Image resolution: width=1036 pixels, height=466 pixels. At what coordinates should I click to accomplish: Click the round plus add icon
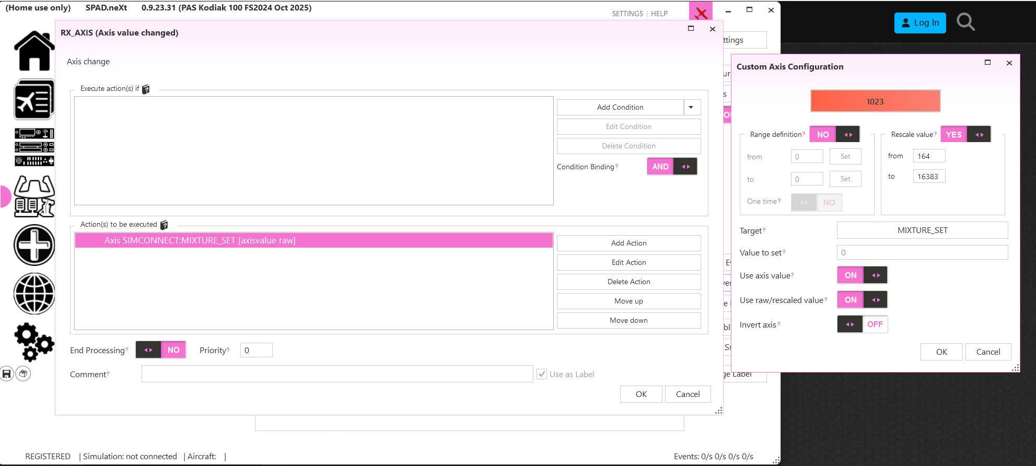pos(34,245)
